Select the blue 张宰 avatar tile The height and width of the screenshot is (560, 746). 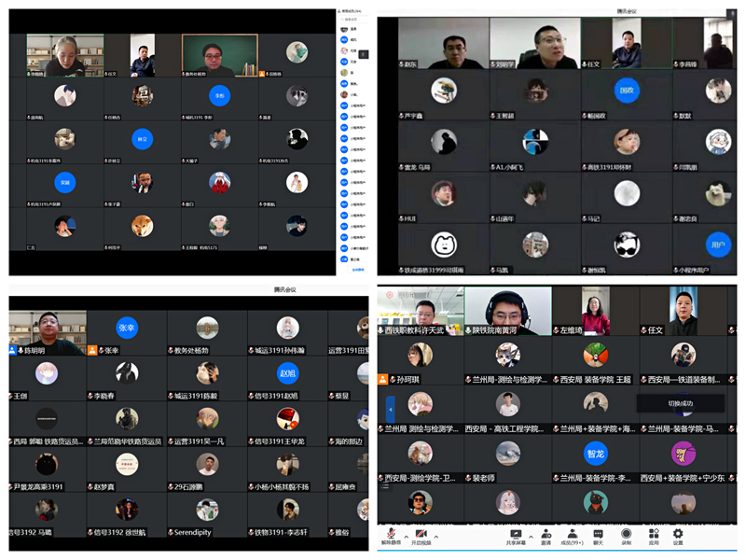127,329
